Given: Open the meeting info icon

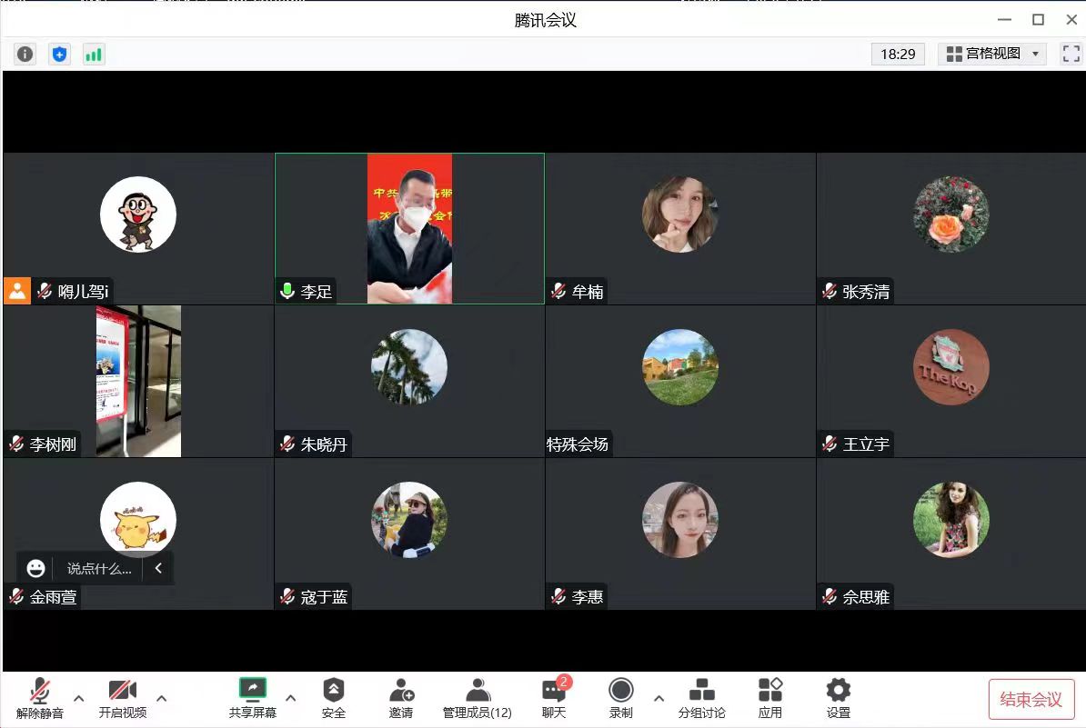Looking at the screenshot, I should pyautogui.click(x=25, y=55).
